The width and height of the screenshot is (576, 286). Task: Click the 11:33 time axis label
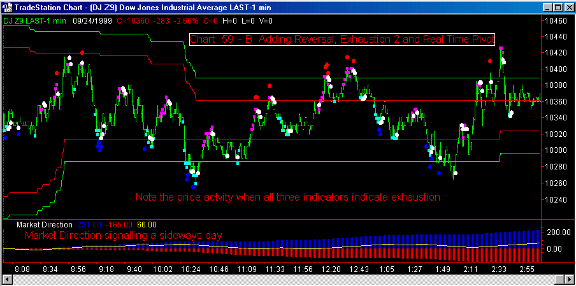[275, 269]
